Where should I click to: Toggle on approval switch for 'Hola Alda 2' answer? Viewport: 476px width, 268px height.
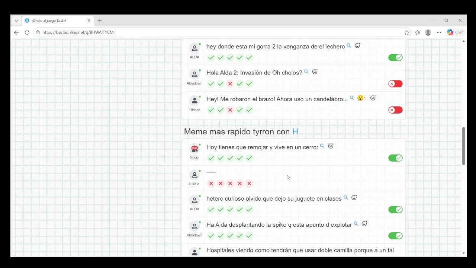click(x=395, y=84)
